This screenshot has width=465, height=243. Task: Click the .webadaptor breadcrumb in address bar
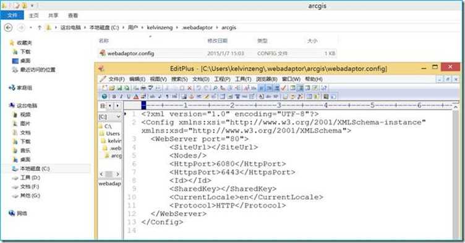coord(197,28)
